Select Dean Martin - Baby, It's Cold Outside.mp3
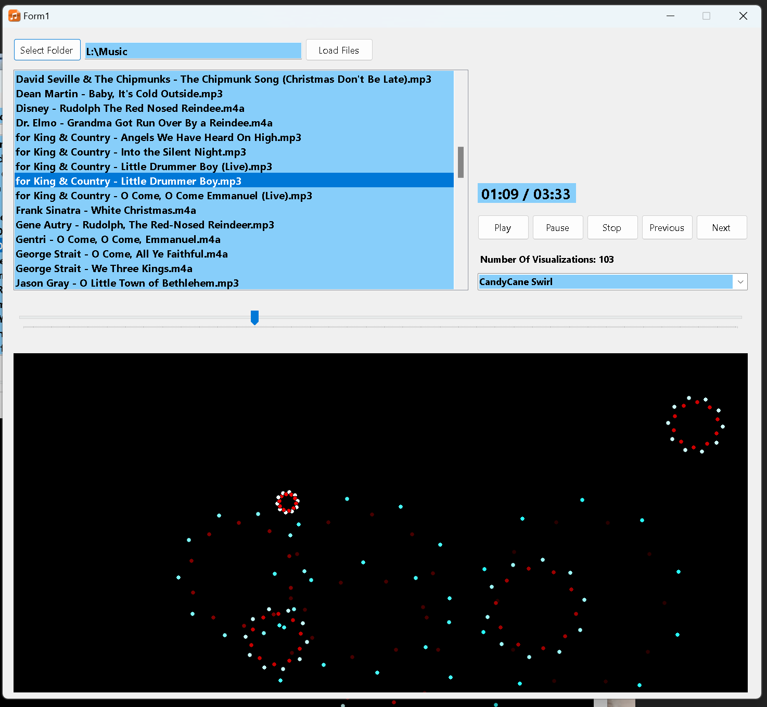Screen dimensions: 767x707 tap(234, 94)
